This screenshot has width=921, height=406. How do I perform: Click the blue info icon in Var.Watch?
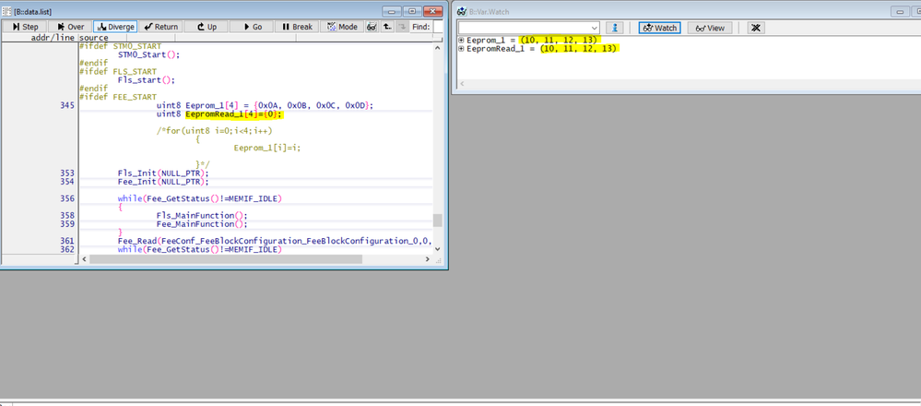614,28
